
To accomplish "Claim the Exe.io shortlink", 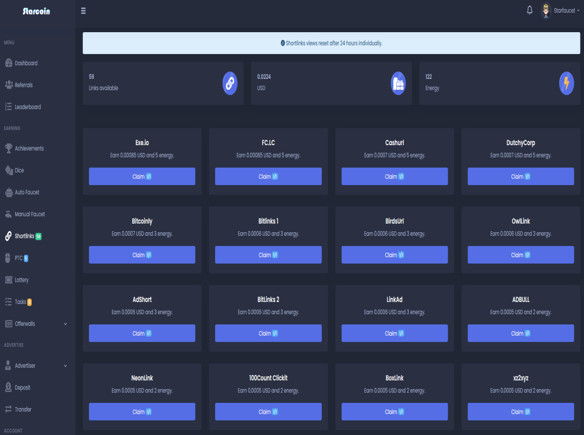I will click(142, 176).
